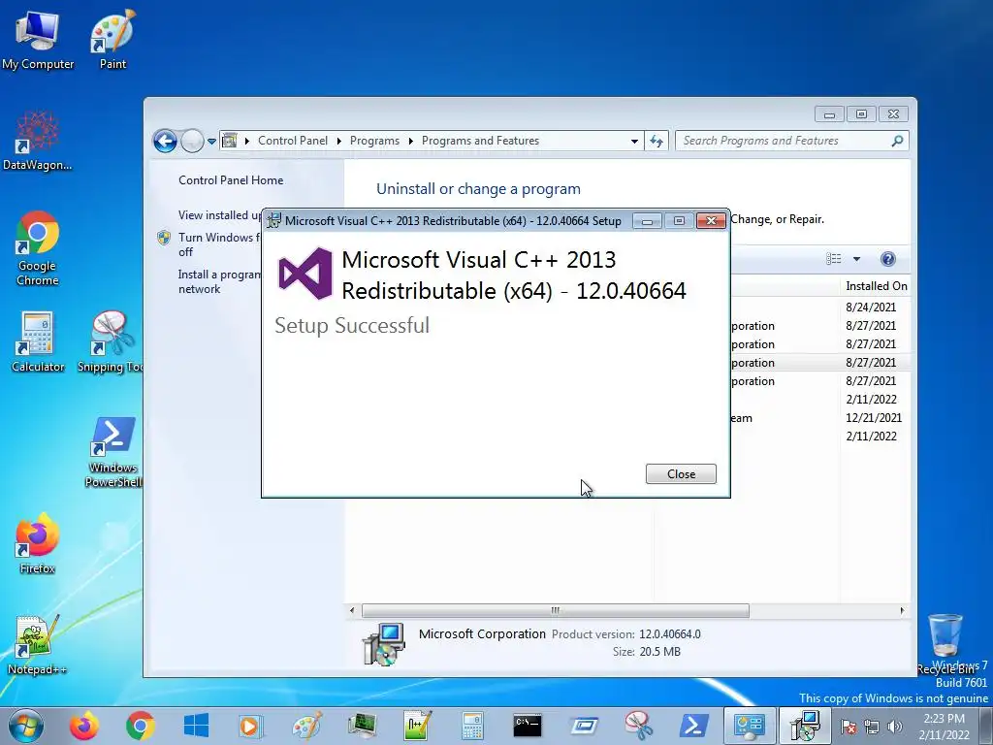This screenshot has height=745, width=993.
Task: Click the left scroll arrow of programs list
Action: click(x=353, y=611)
